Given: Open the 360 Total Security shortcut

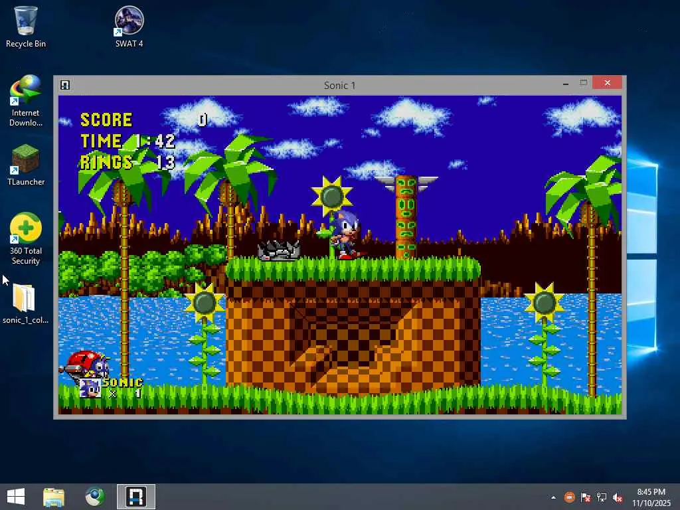Looking at the screenshot, I should [26, 238].
